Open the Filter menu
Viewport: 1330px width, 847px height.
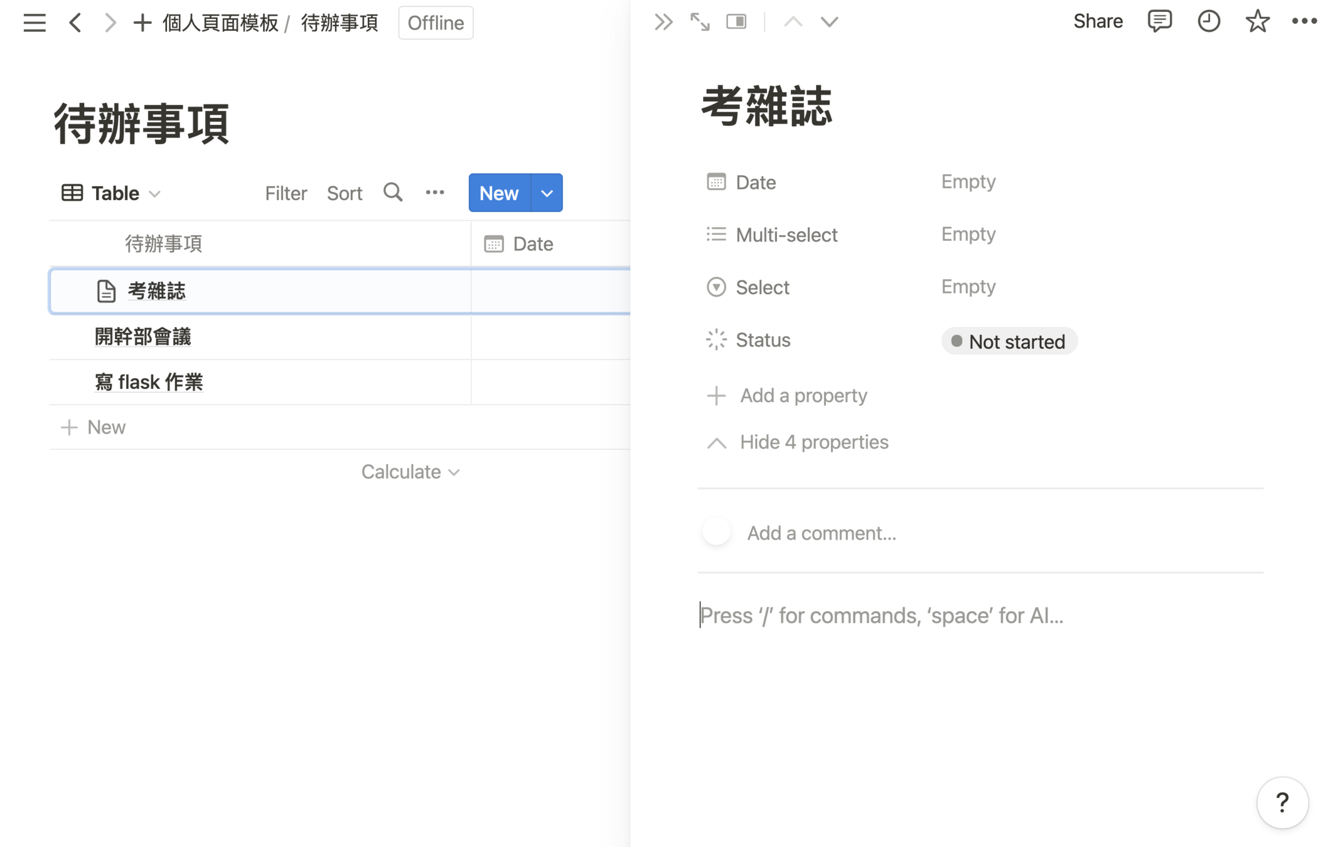click(286, 193)
